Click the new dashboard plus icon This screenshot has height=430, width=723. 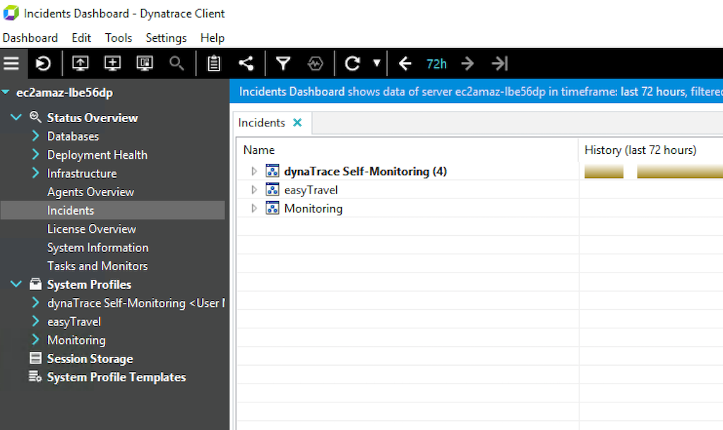pyautogui.click(x=112, y=63)
